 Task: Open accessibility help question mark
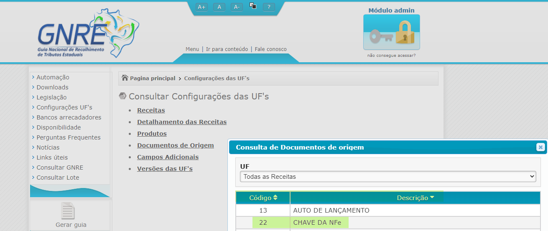pyautogui.click(x=269, y=7)
